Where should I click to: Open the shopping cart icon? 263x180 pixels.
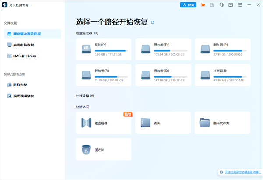click(203, 5)
